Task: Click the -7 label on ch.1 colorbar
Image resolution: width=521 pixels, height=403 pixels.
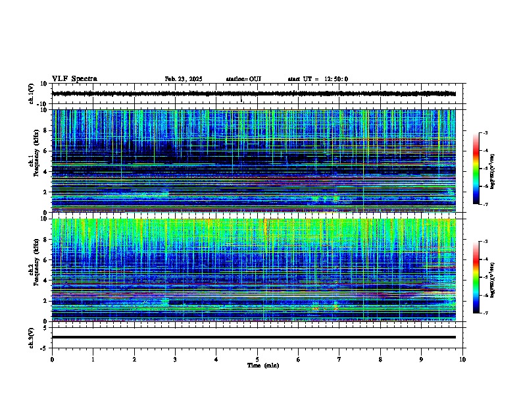Action: 485,205
